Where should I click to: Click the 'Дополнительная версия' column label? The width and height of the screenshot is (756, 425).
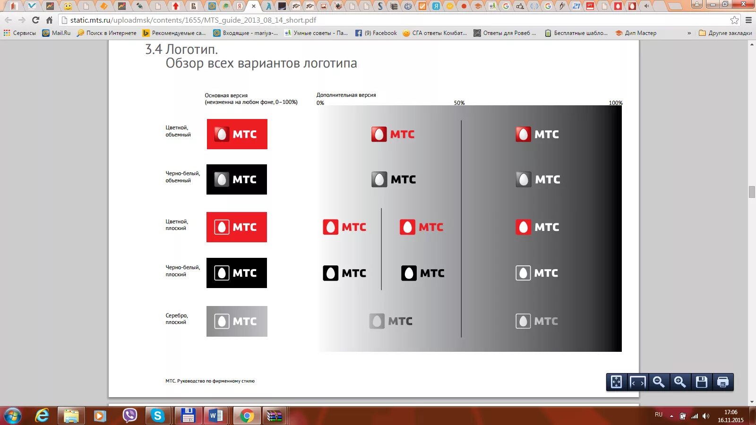[346, 95]
